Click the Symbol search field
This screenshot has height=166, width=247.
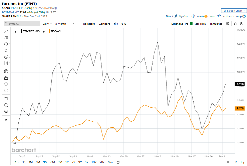pos(22,24)
